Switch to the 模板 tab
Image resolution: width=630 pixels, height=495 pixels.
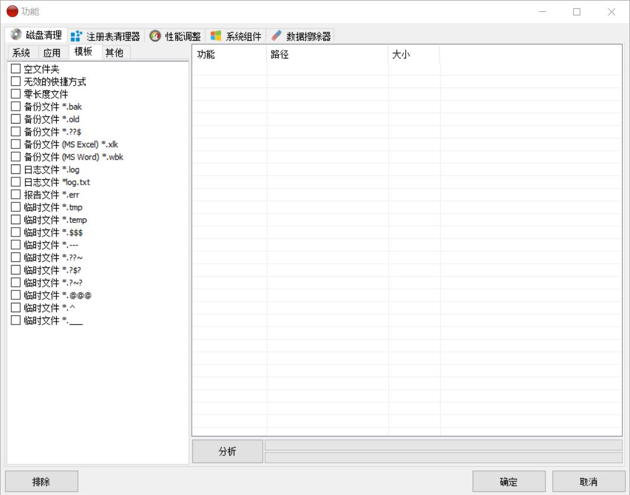[x=84, y=51]
